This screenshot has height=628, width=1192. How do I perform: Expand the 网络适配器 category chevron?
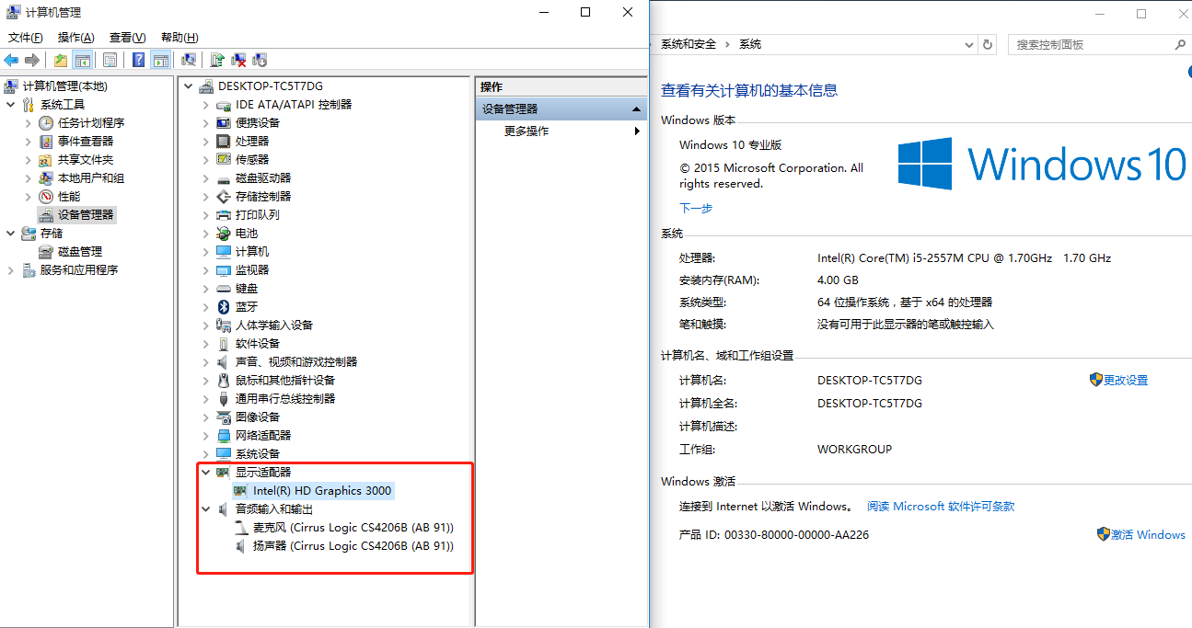coord(205,435)
